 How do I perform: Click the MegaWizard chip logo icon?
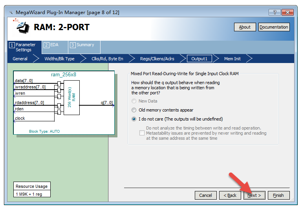click(21, 27)
